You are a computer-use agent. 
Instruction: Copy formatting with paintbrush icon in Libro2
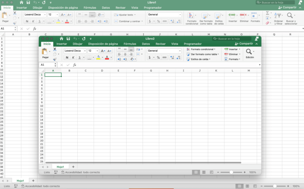click(55, 59)
